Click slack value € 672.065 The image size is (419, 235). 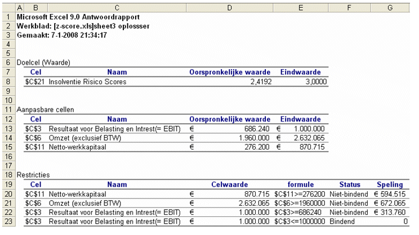click(x=390, y=204)
